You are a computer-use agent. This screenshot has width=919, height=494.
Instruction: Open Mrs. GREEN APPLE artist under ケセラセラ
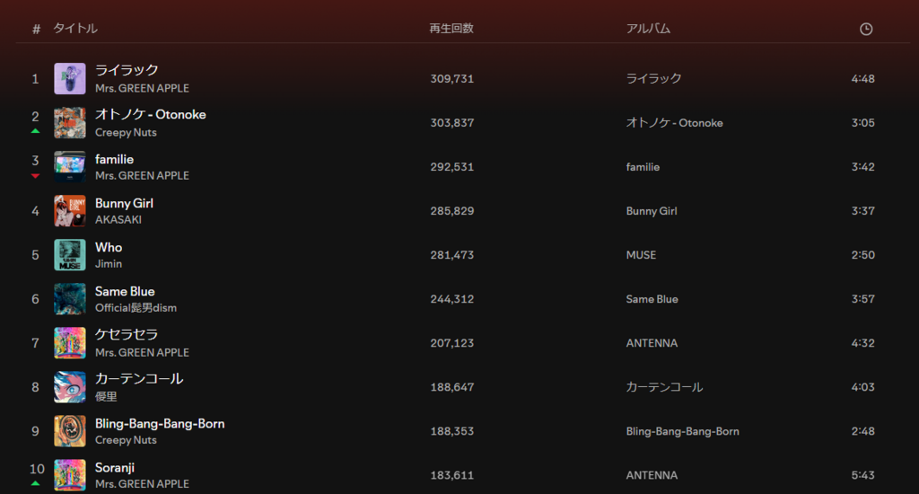pos(142,352)
